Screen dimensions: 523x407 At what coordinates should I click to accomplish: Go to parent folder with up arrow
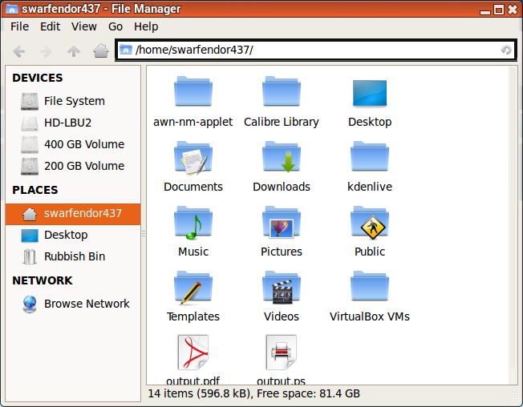pyautogui.click(x=74, y=50)
